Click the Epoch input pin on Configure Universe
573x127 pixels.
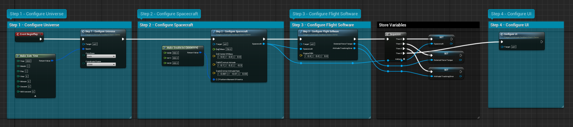pos(83,49)
